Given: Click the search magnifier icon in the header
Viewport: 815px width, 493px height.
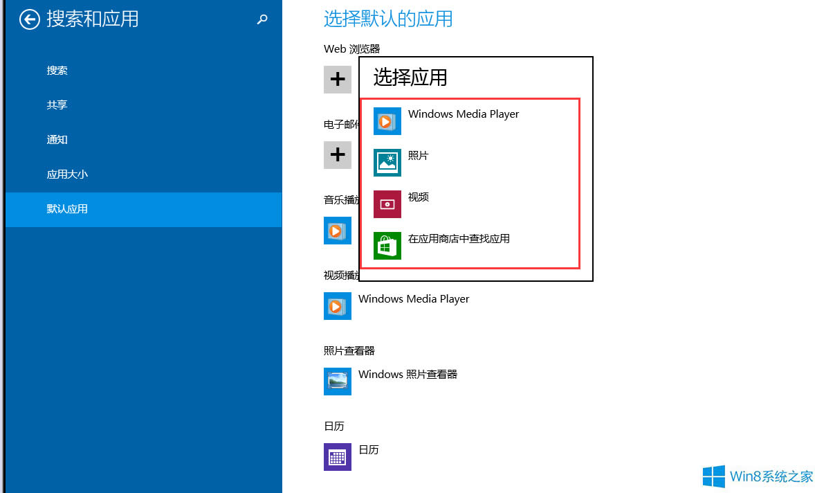Looking at the screenshot, I should click(x=262, y=19).
